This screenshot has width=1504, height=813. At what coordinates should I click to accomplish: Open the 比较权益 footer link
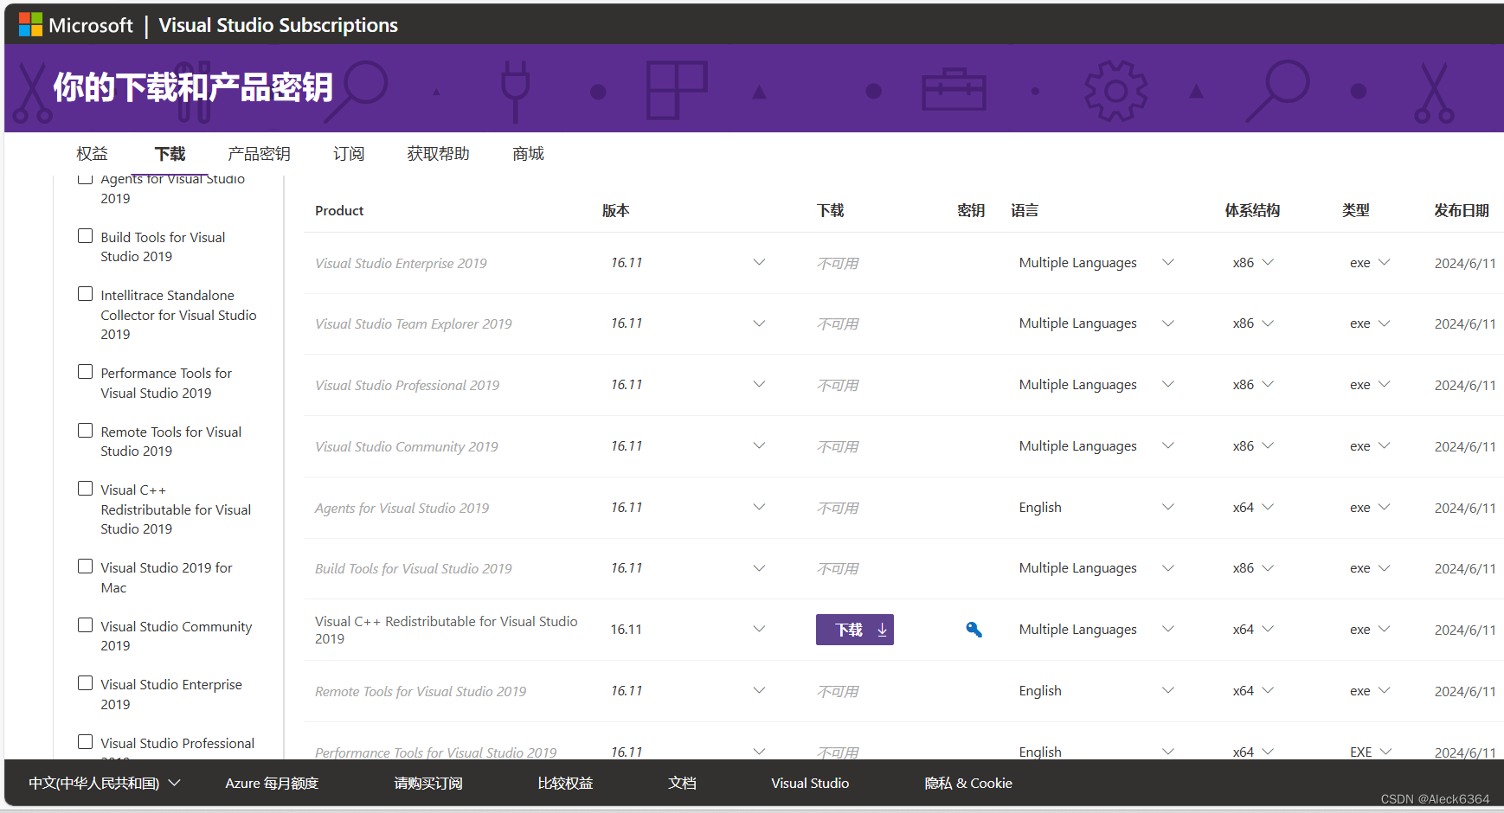click(x=565, y=784)
